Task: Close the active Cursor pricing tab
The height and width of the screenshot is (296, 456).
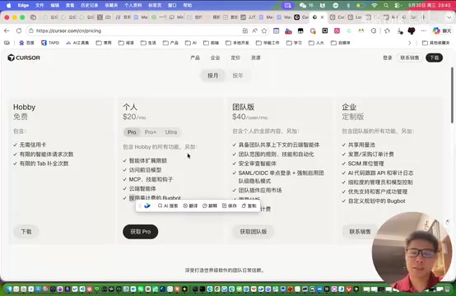Action: (x=322, y=17)
